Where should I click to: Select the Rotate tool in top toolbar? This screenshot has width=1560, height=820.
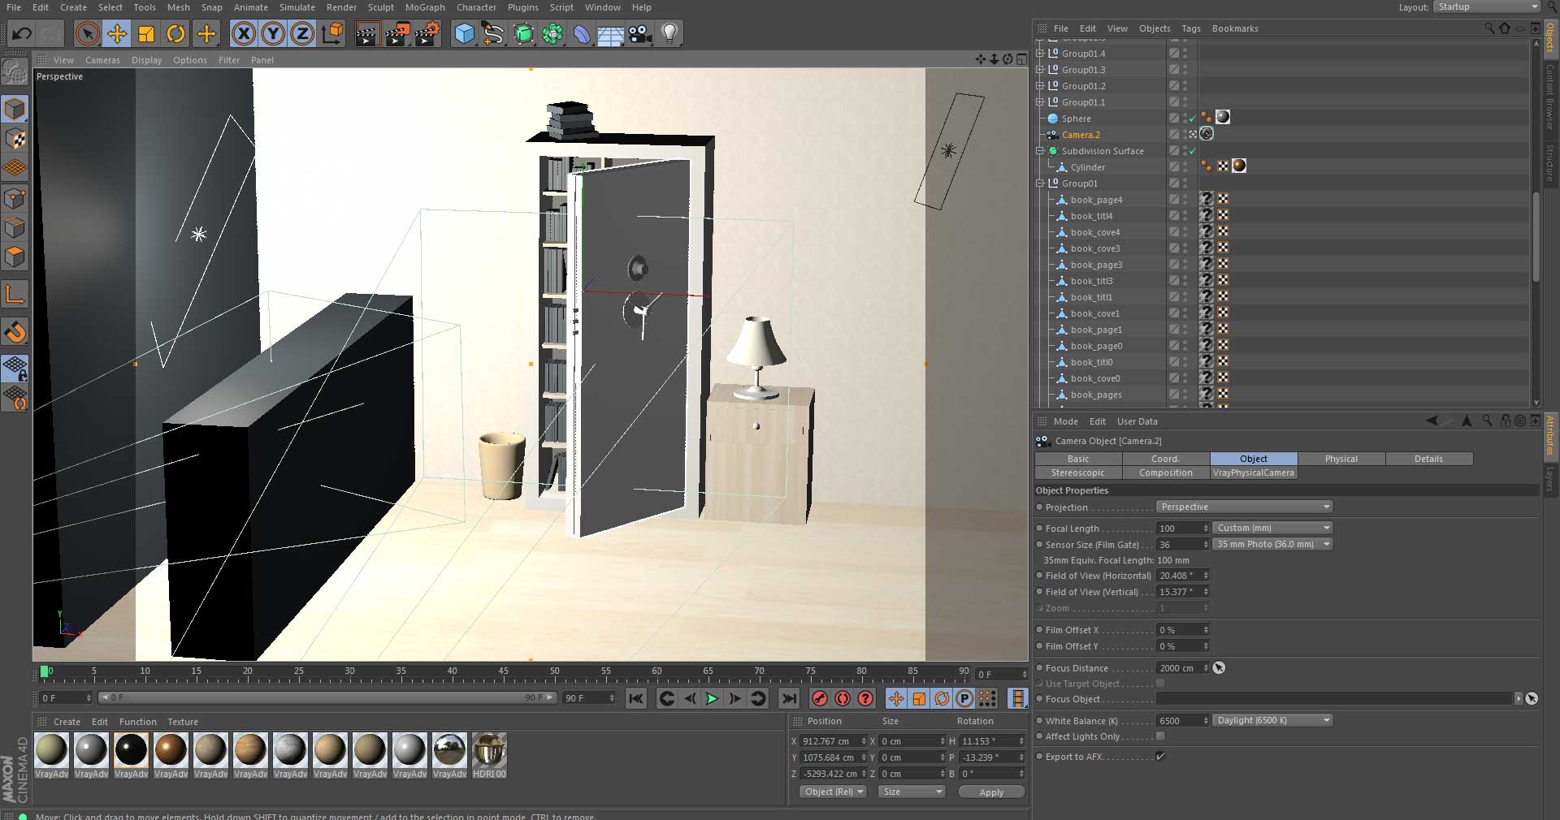(175, 34)
